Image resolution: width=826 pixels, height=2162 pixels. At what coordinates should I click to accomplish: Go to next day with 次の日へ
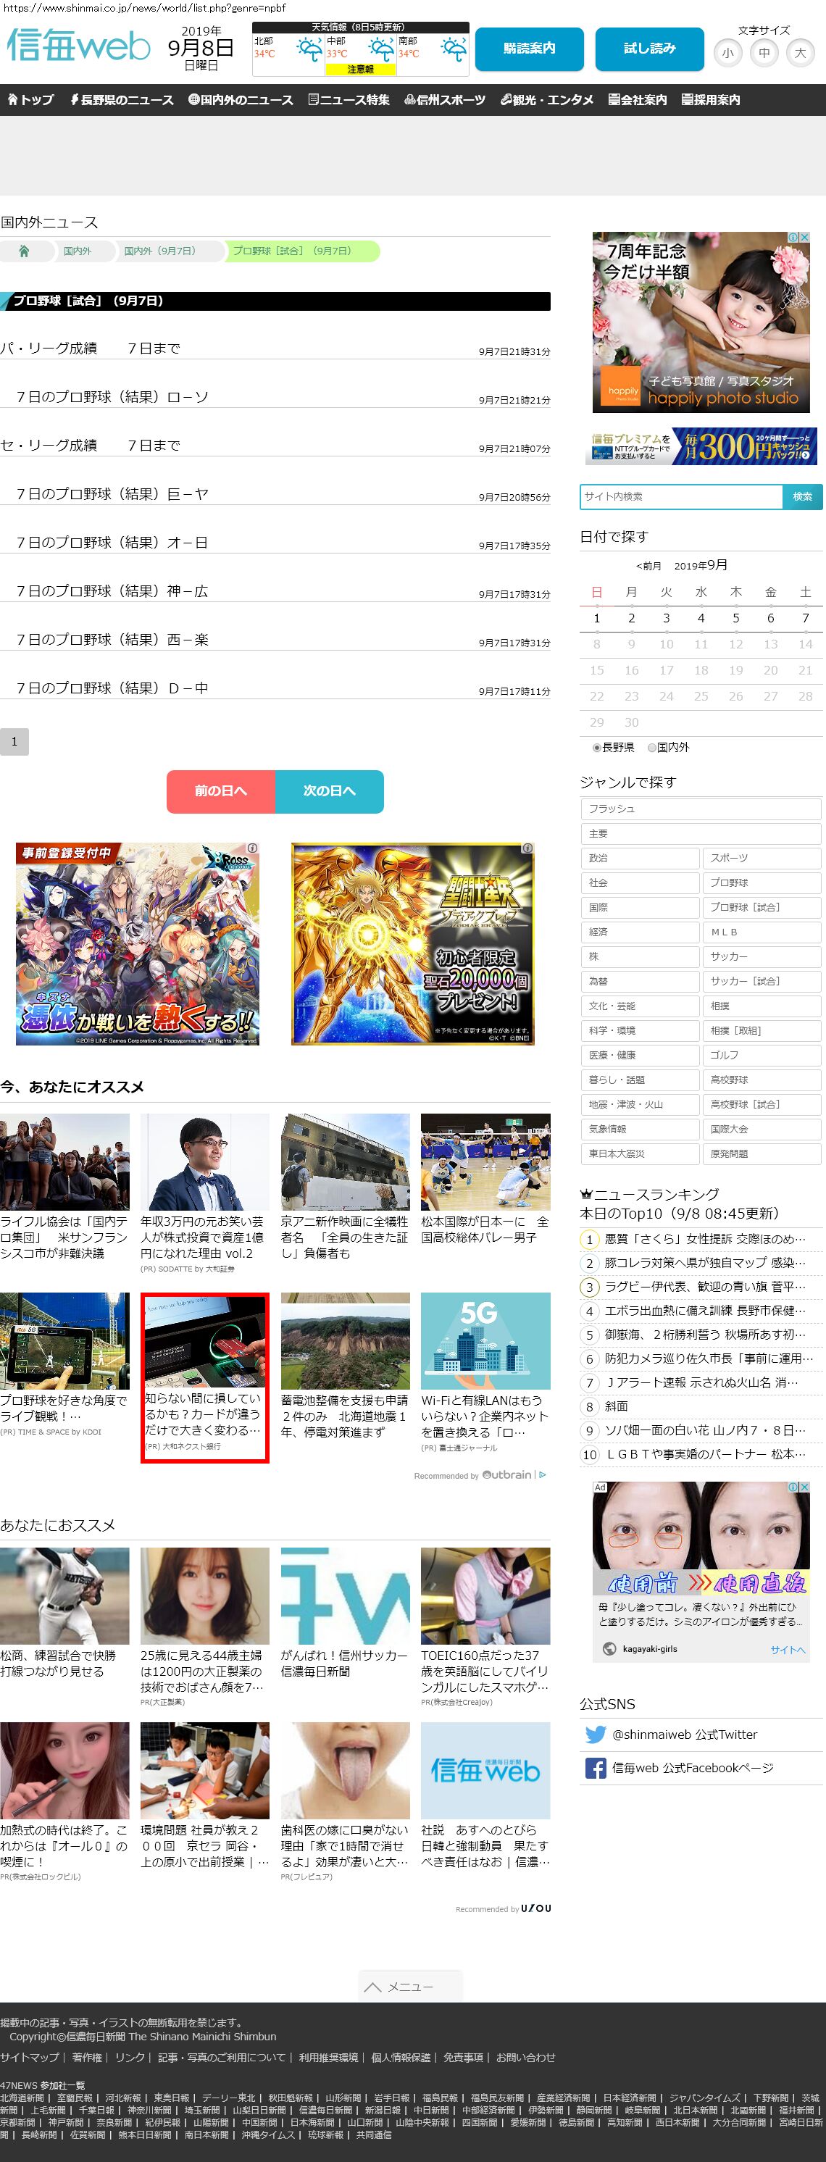click(x=329, y=790)
